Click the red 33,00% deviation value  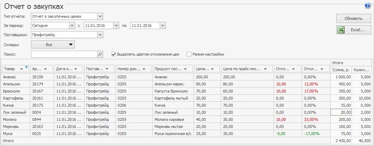[311, 120]
